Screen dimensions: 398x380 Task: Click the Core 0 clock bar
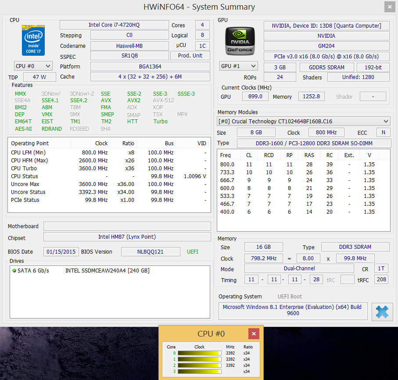click(x=200, y=353)
